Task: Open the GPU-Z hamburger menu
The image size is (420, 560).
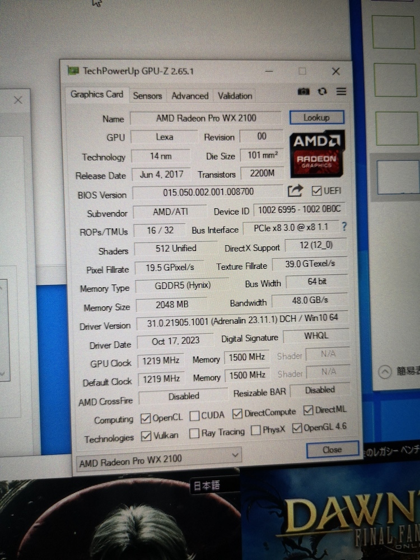Action: coord(341,91)
